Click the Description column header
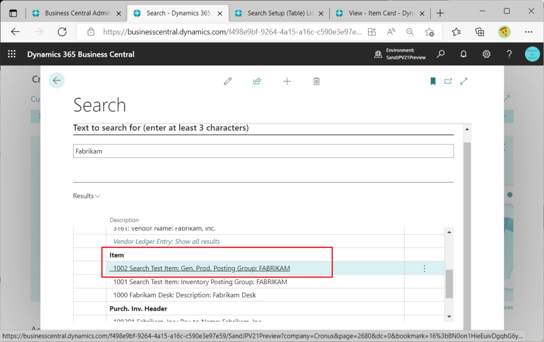The image size is (544, 342). (124, 220)
